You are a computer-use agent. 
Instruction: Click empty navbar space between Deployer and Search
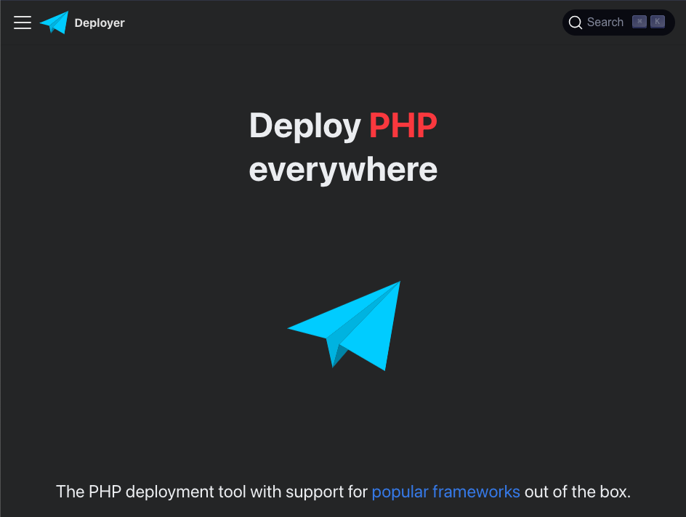[x=342, y=23]
